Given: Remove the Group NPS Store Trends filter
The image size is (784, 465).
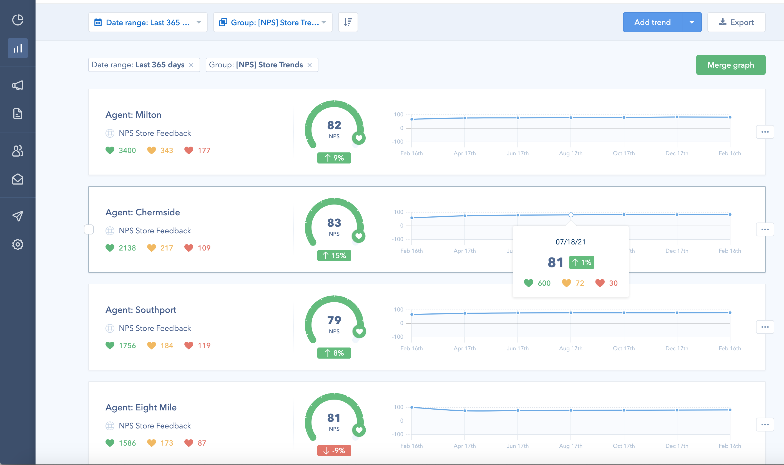Looking at the screenshot, I should click(x=310, y=65).
